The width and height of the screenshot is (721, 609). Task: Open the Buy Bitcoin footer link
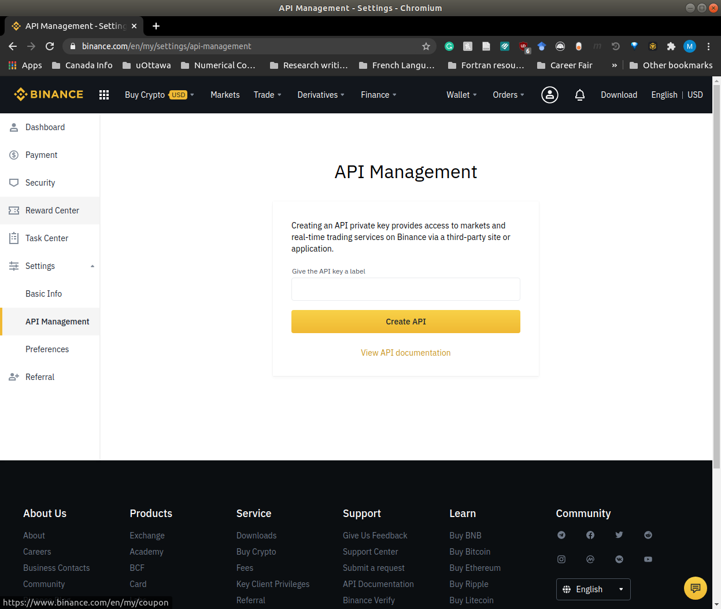tap(470, 552)
